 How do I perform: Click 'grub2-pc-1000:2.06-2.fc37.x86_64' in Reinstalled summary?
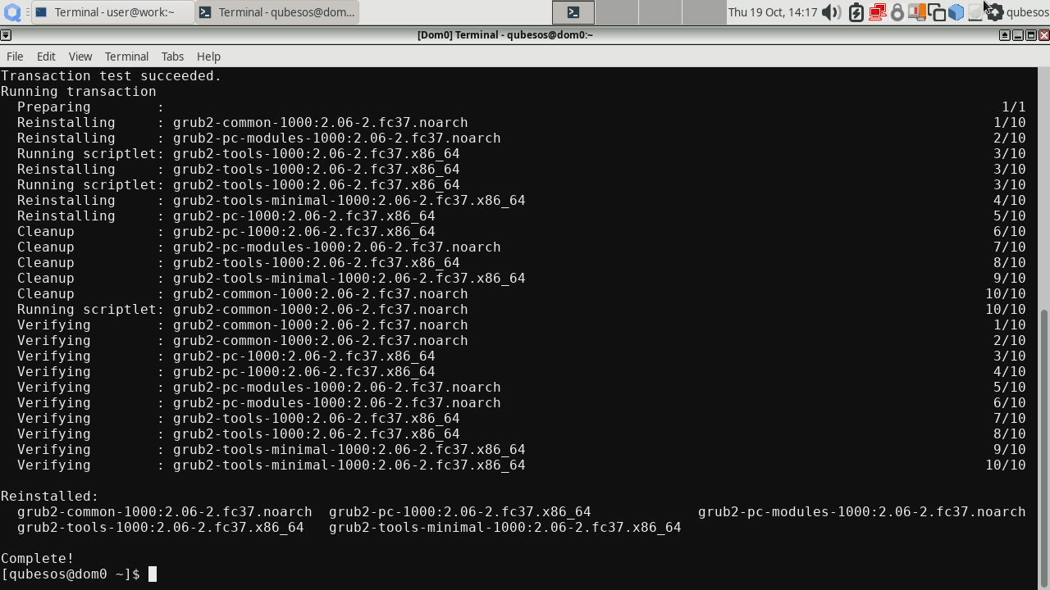point(460,512)
